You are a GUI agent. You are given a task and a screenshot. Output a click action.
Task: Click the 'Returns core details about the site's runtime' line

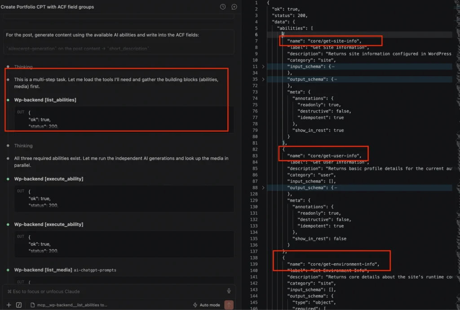click(369, 277)
